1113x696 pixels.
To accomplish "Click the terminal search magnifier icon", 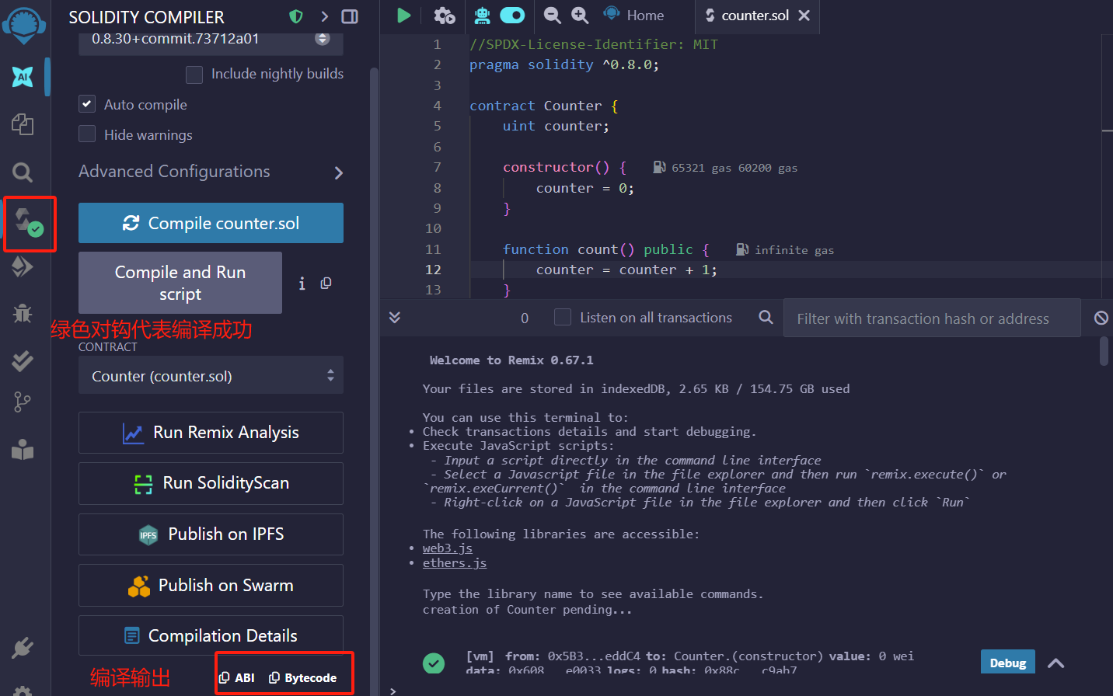I will (x=766, y=317).
